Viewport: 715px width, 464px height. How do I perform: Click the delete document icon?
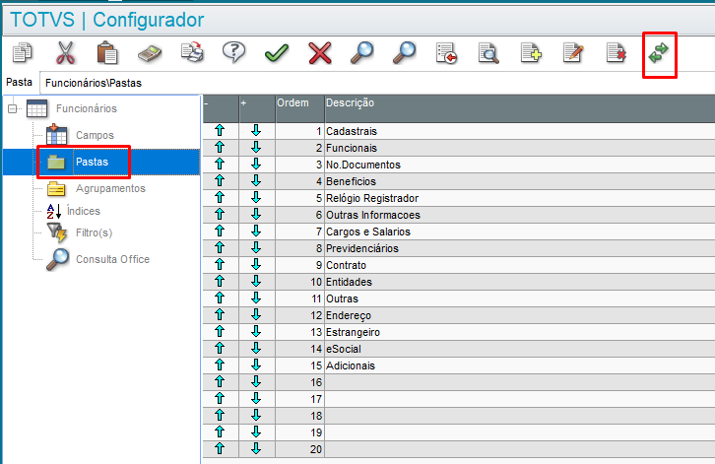point(617,53)
